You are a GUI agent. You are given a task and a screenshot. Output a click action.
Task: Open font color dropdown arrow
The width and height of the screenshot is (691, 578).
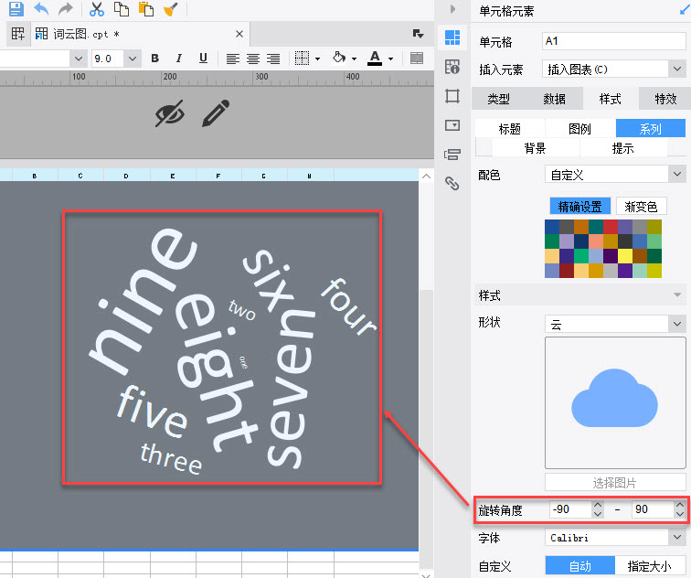pyautogui.click(x=390, y=59)
